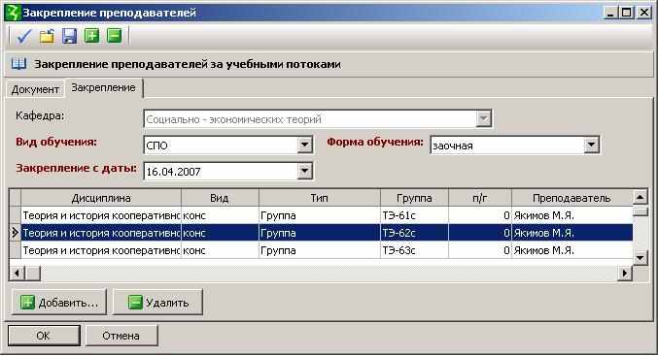
Task: Expand the Форма обучения dropdown
Action: click(591, 146)
